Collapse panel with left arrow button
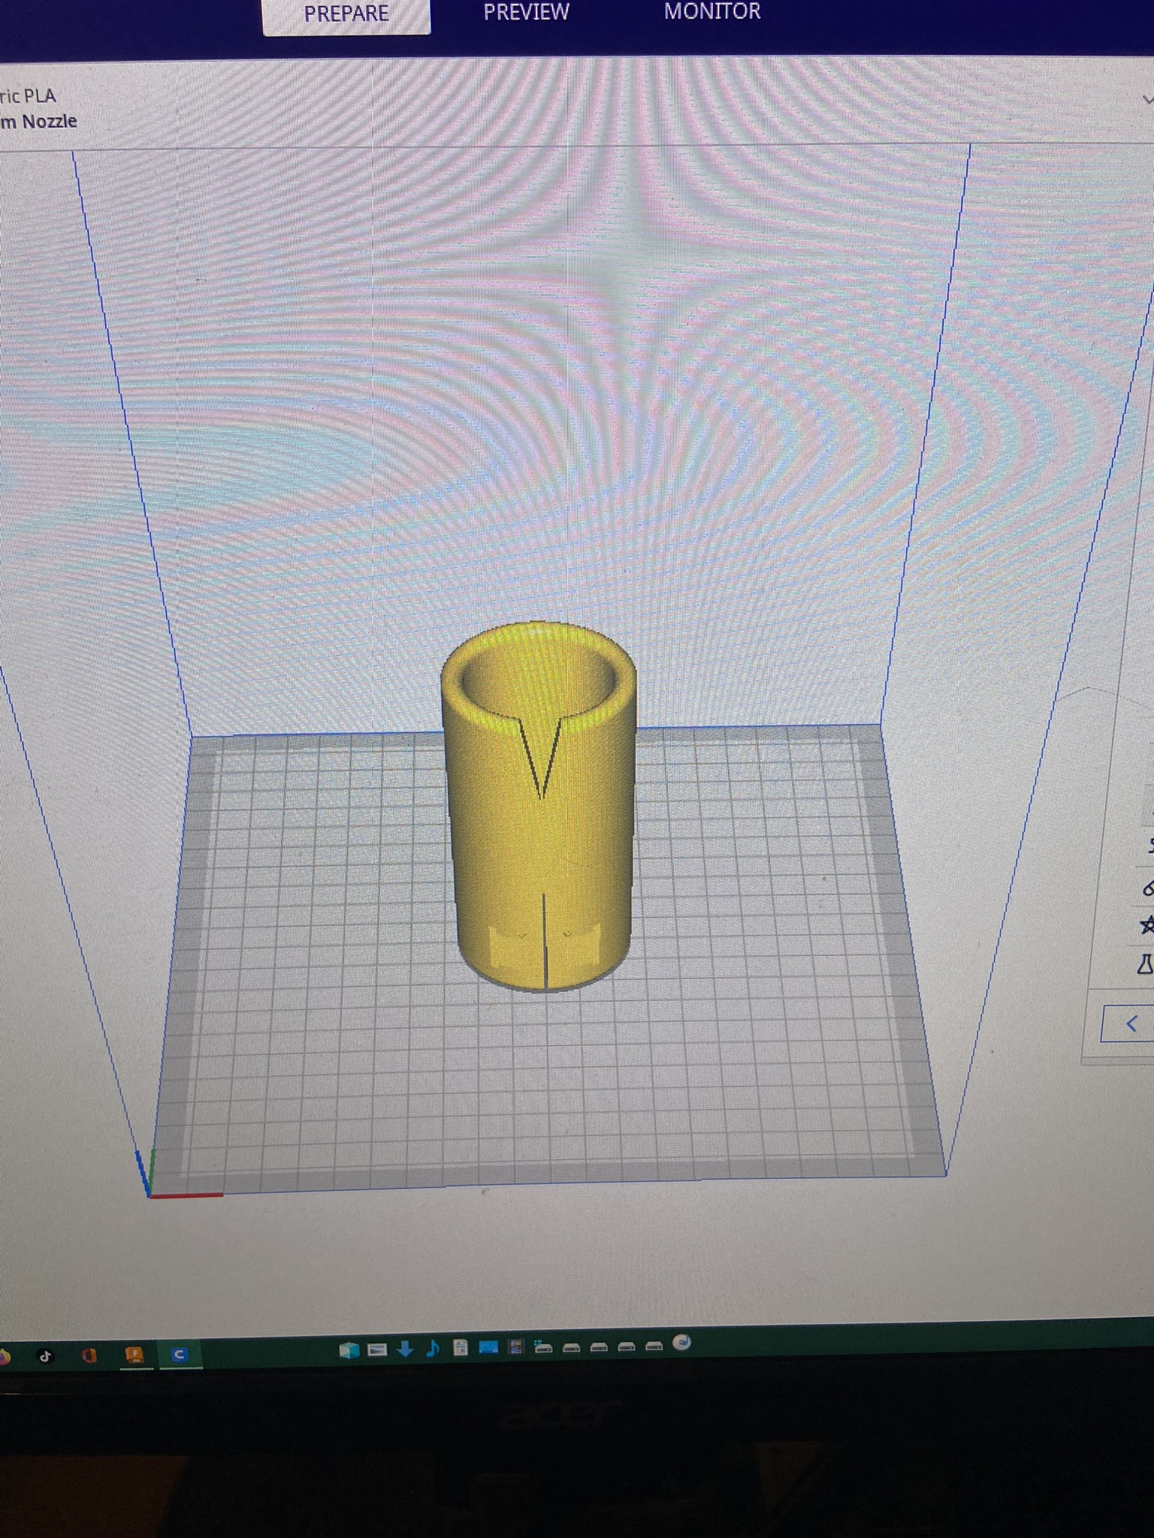 (x=1131, y=1024)
